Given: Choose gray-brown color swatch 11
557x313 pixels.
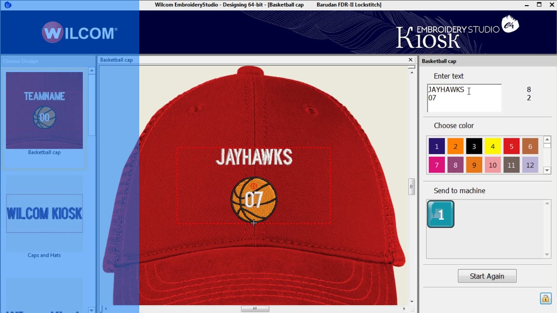Looking at the screenshot, I should 512,165.
